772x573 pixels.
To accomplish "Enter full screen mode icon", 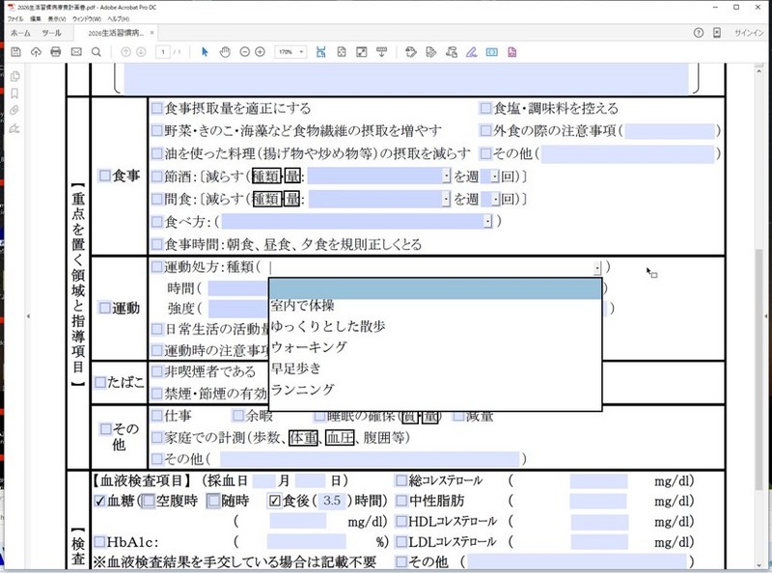I will click(x=361, y=52).
